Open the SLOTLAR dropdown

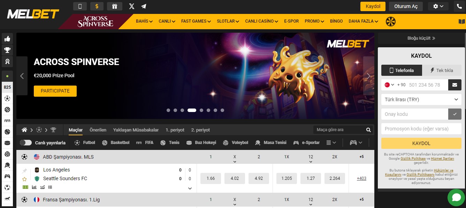[228, 21]
